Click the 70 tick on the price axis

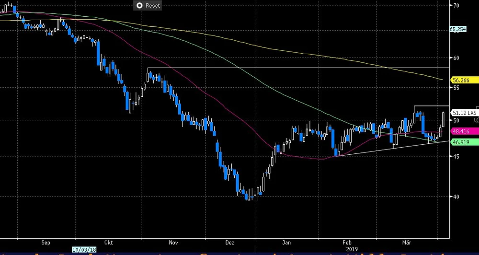(x=456, y=5)
